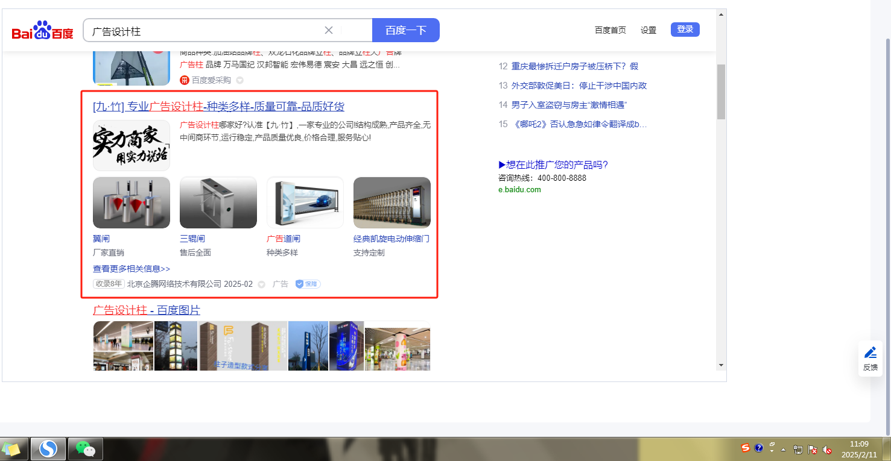Viewport: 891px width, 461px height.
Task: Click the network connection tray icon
Action: [x=797, y=450]
